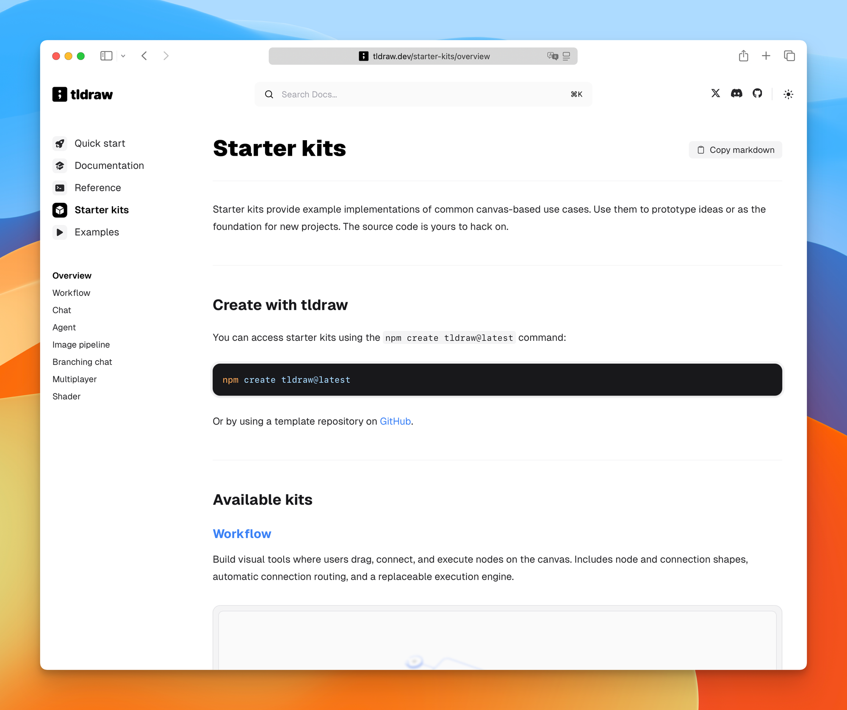Click the Starter kits cube icon
847x710 pixels.
pyautogui.click(x=60, y=210)
